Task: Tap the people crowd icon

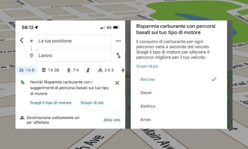Action: (22, 118)
